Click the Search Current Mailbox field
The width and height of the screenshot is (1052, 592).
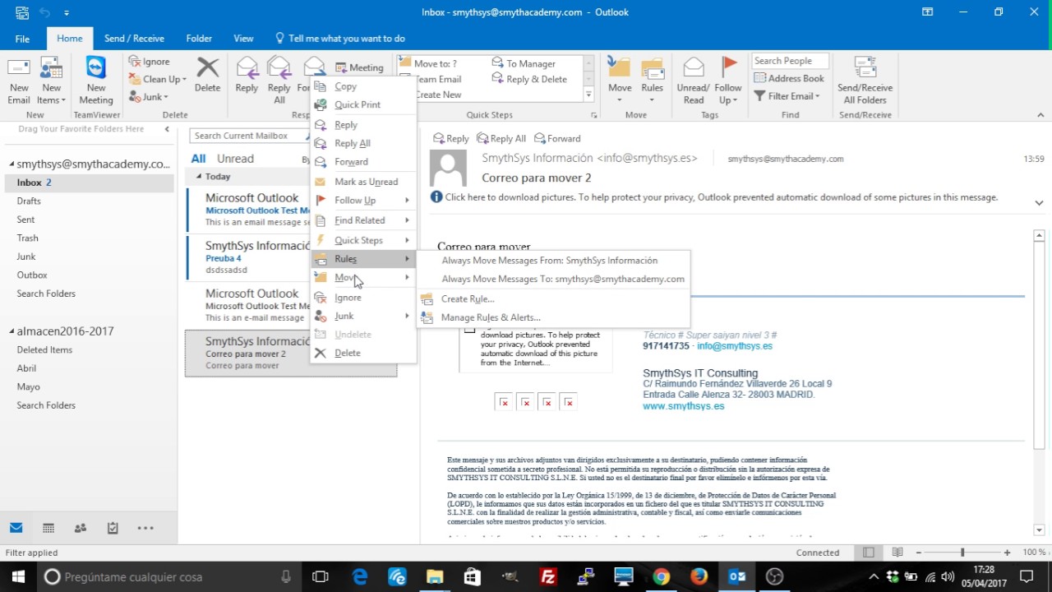tap(248, 136)
